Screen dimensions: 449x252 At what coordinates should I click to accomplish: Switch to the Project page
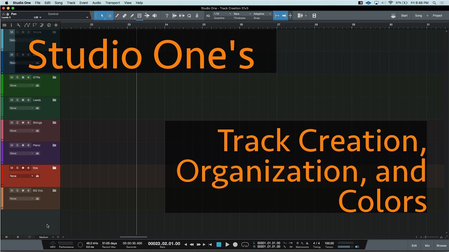click(437, 16)
